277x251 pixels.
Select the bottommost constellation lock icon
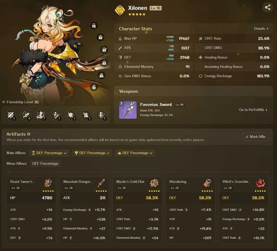click(x=94, y=87)
